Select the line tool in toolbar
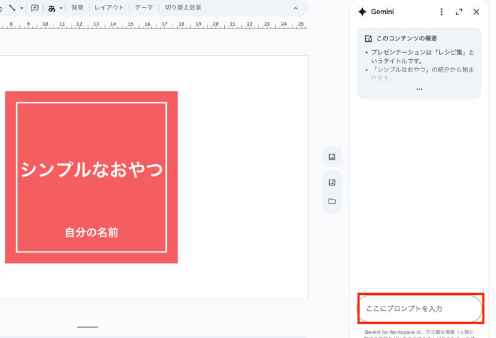496x338 pixels. pos(12,8)
